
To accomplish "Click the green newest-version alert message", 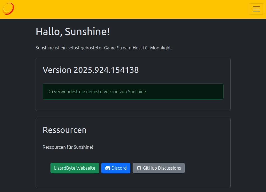I will coord(133,92).
